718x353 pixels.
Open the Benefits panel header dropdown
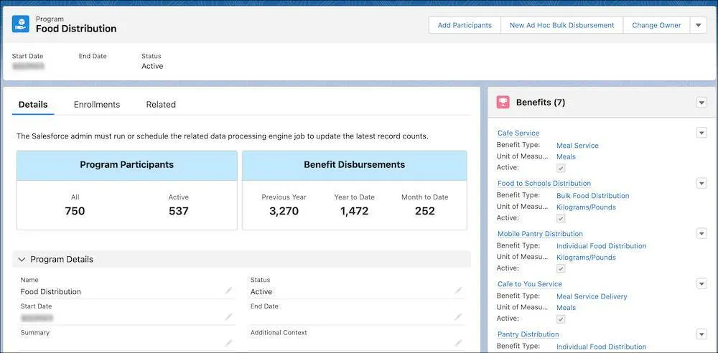tap(701, 103)
